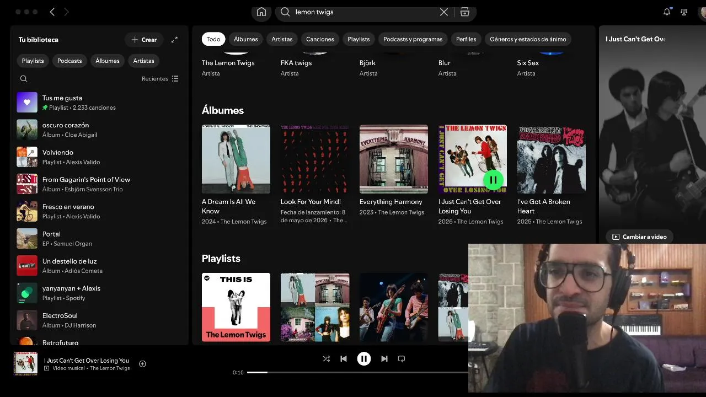Select Canciones search filter tab
This screenshot has width=706, height=397.
[x=320, y=39]
